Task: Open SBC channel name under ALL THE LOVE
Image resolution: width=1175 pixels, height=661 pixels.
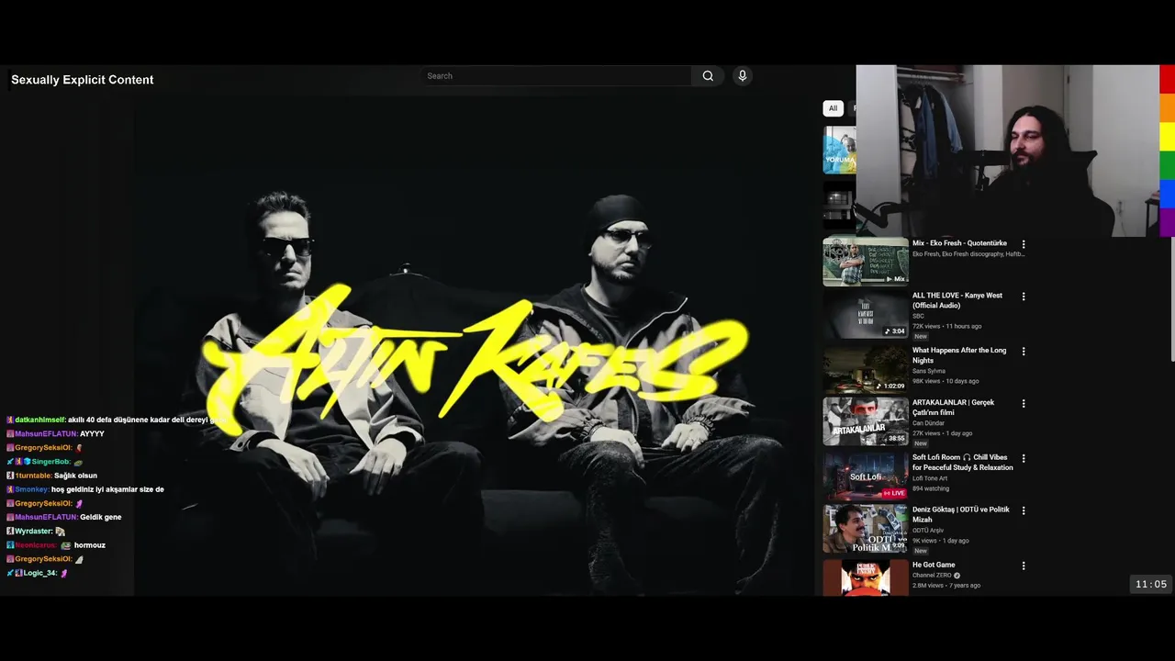Action: point(918,316)
